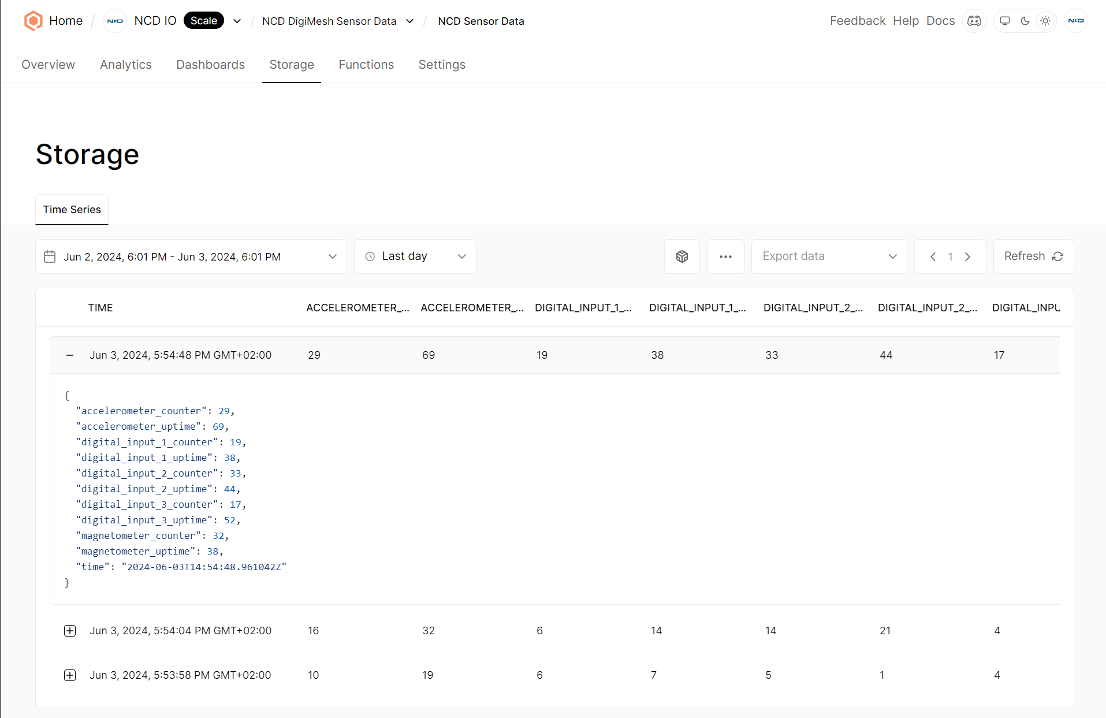Switch to the Analytics tab
This screenshot has width=1106, height=718.
[125, 65]
